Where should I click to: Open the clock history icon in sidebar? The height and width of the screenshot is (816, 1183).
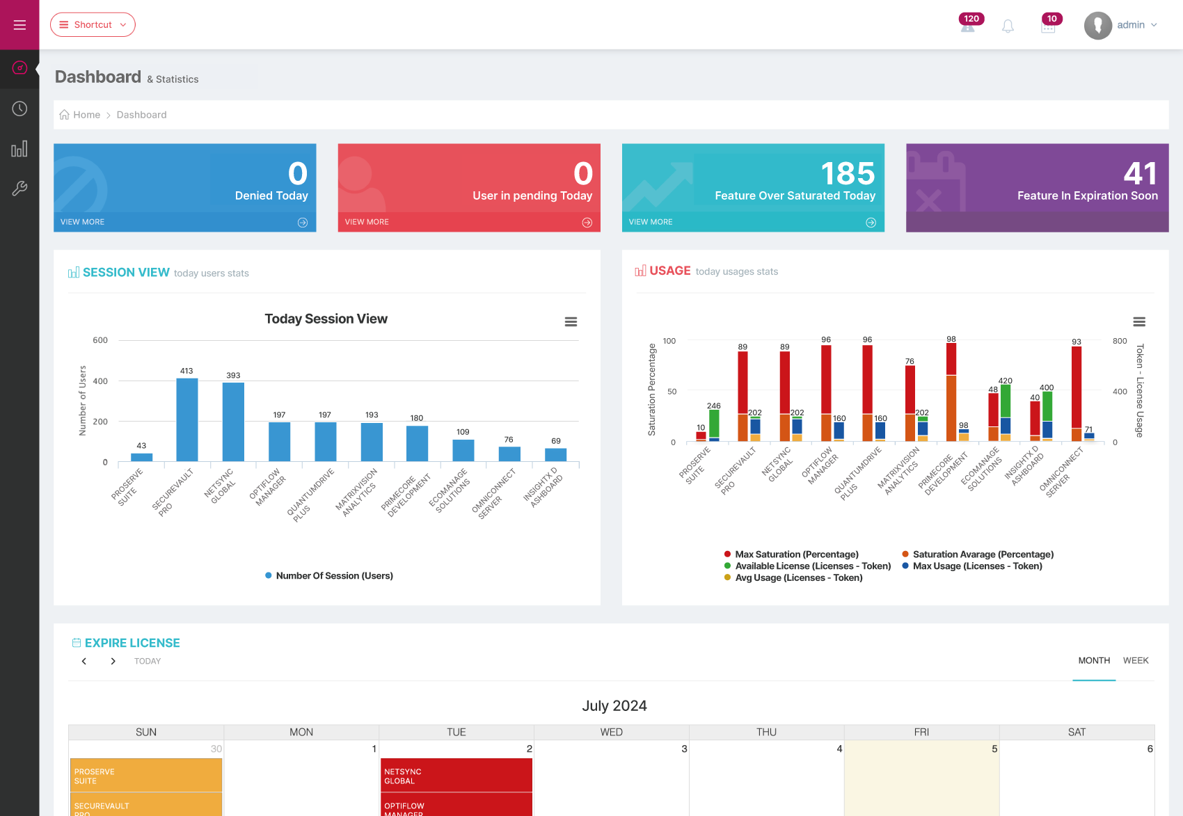pos(19,109)
